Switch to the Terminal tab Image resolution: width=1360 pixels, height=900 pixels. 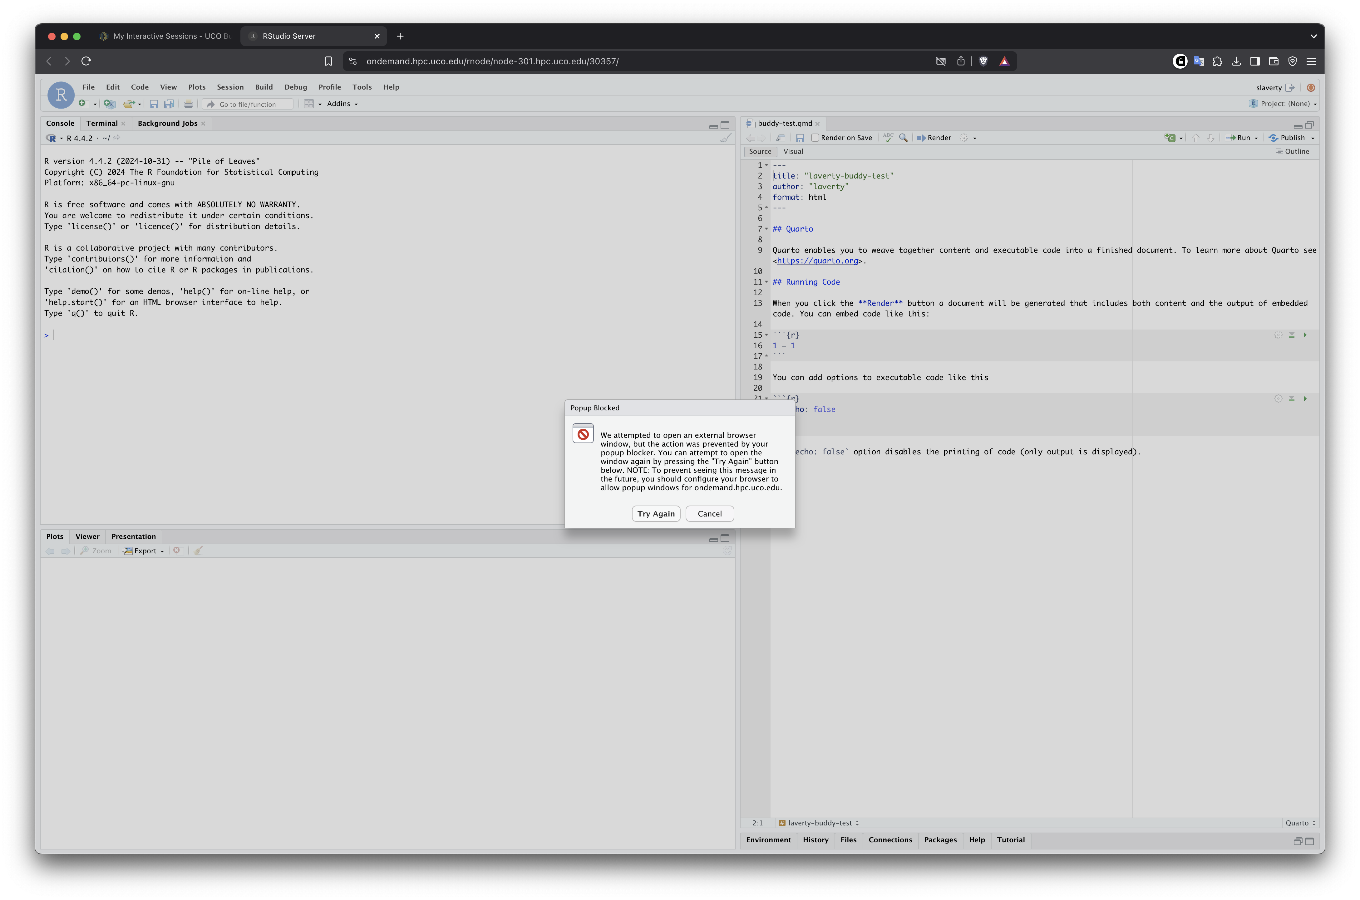coord(101,123)
